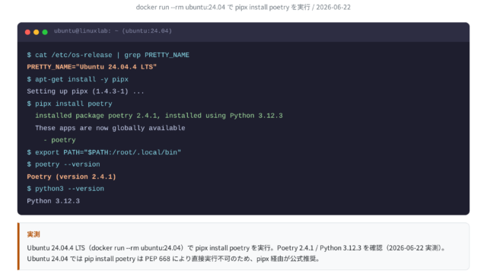This screenshot has width=487, height=274.
Task: Click the first note sentence starting 'Ubuntu 24.04.4 LTS'
Action: coord(237,248)
